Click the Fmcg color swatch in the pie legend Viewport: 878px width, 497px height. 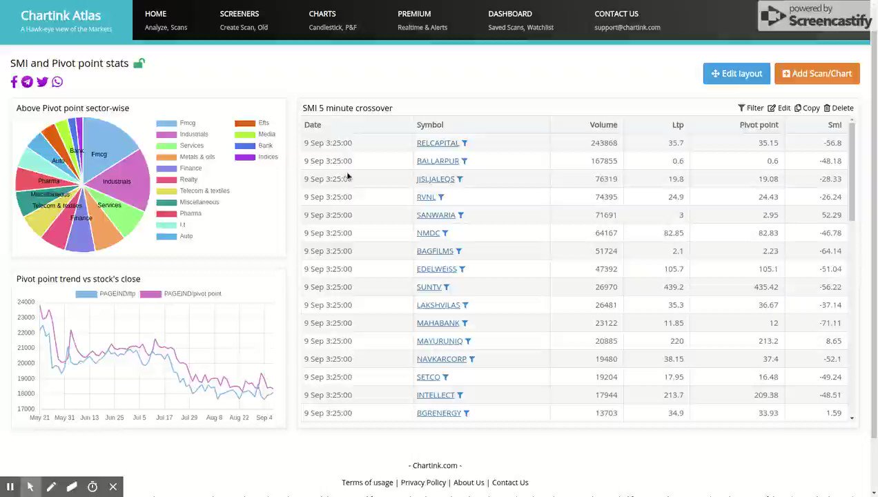pyautogui.click(x=166, y=123)
